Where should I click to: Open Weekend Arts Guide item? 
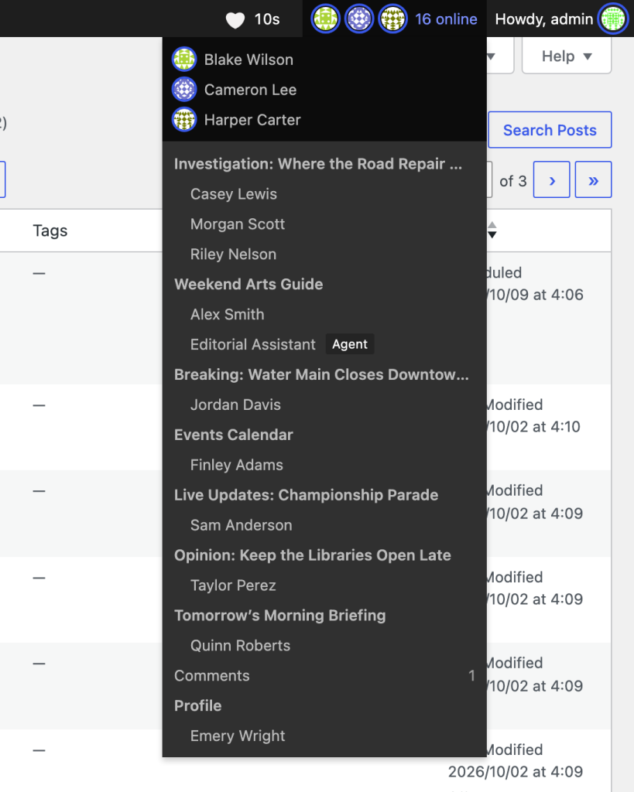pos(248,285)
